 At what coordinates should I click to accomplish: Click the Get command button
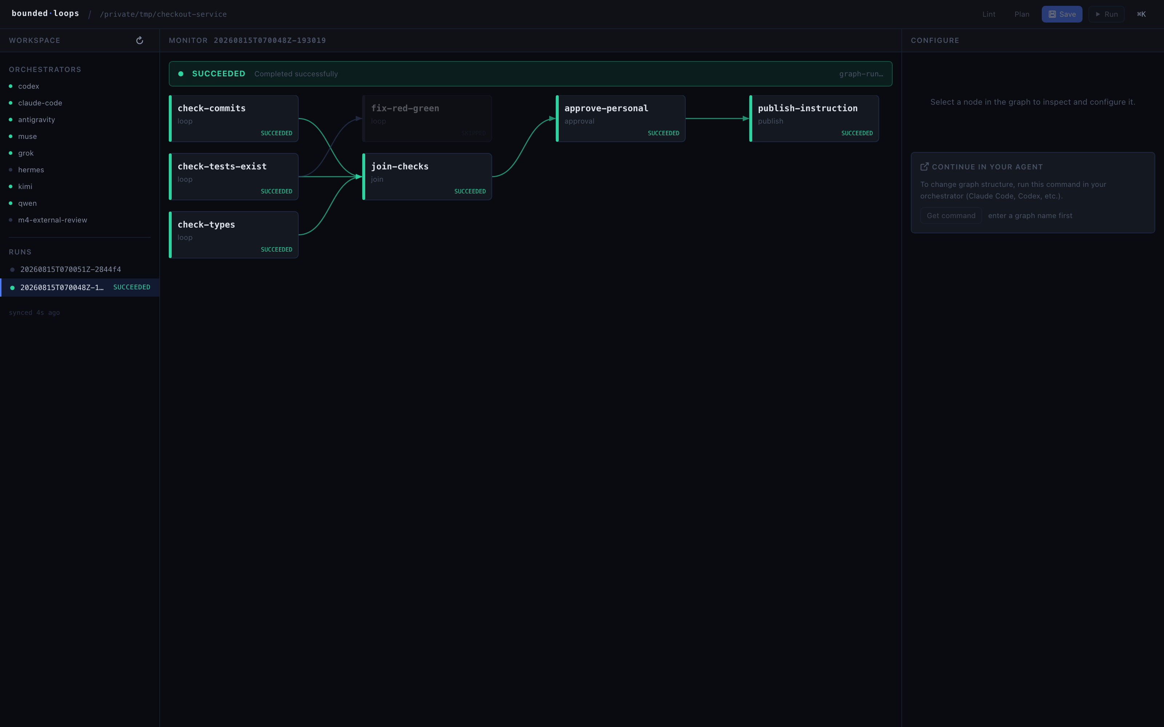(951, 216)
